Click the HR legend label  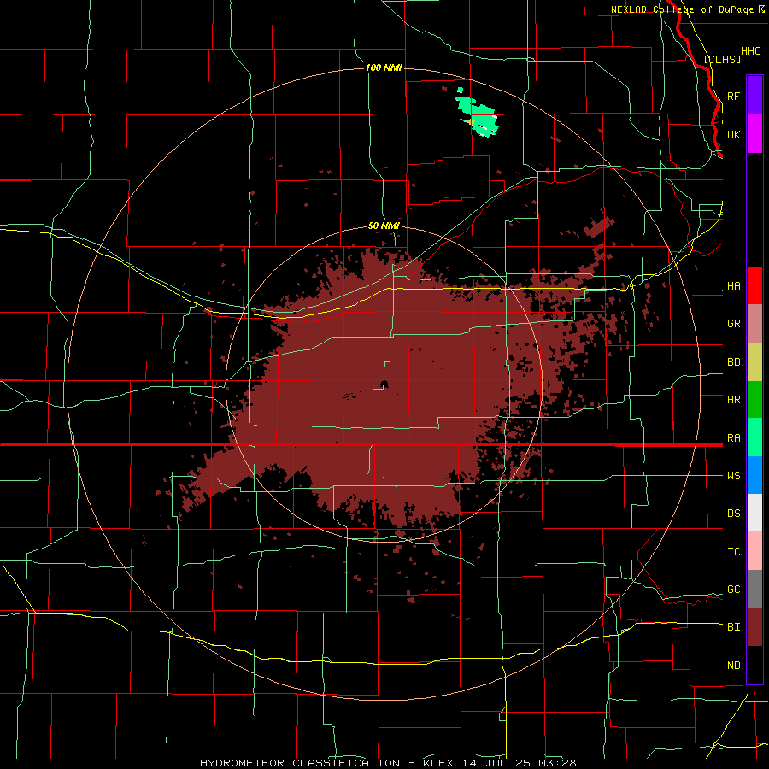733,400
